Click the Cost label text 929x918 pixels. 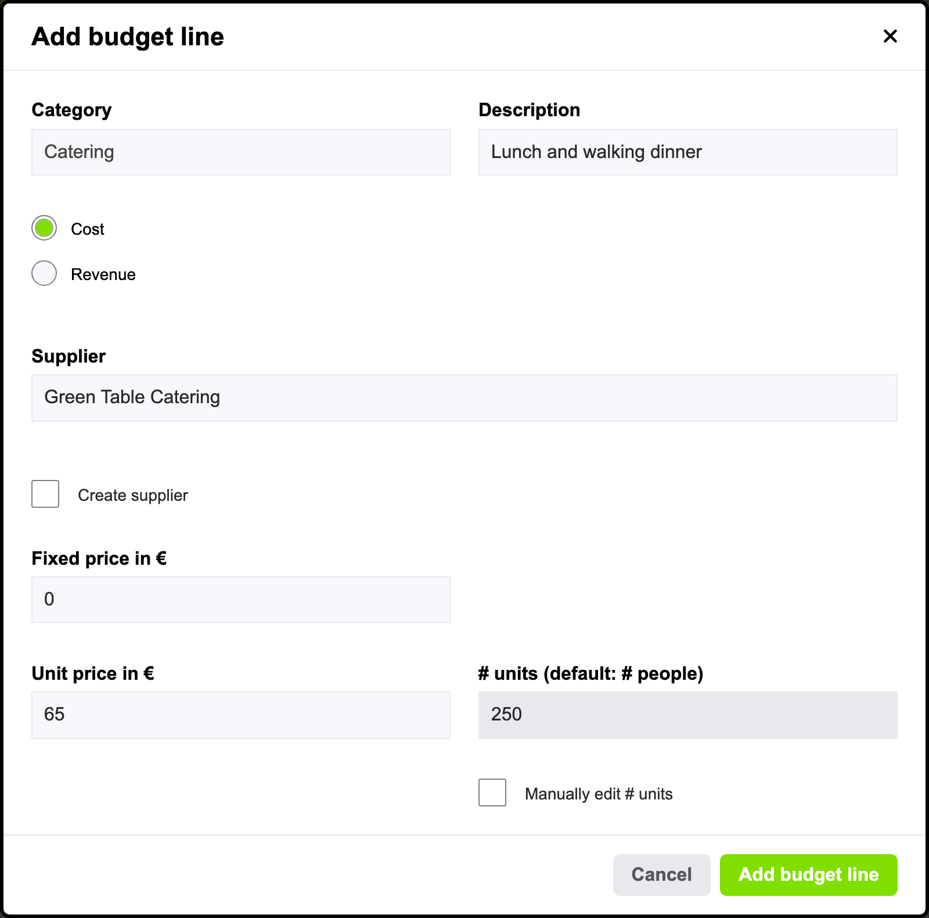pyautogui.click(x=88, y=229)
